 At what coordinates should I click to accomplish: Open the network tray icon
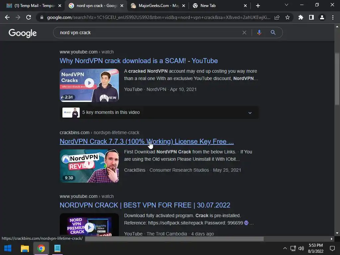coord(293,248)
